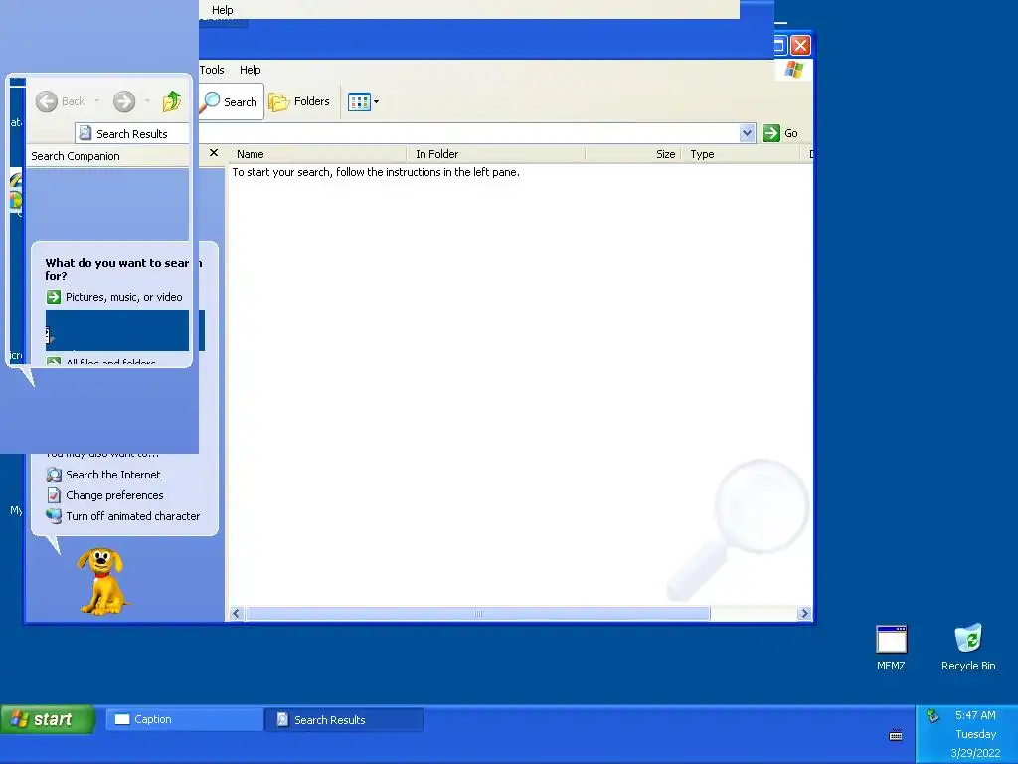
Task: Click the animated dog search character
Action: point(102,581)
